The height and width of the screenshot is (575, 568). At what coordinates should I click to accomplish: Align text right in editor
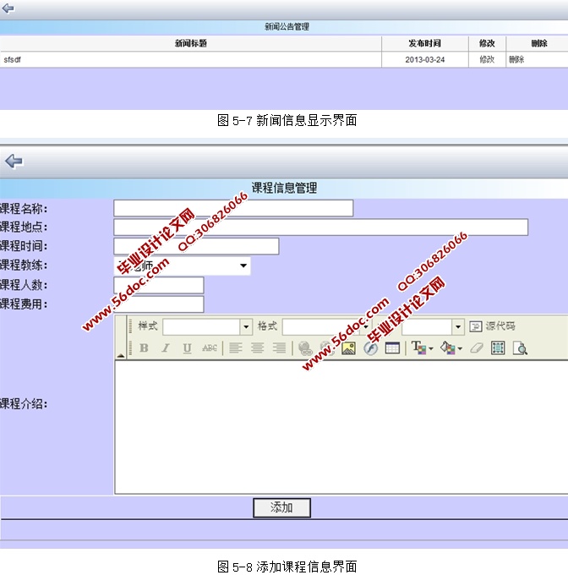pos(279,348)
